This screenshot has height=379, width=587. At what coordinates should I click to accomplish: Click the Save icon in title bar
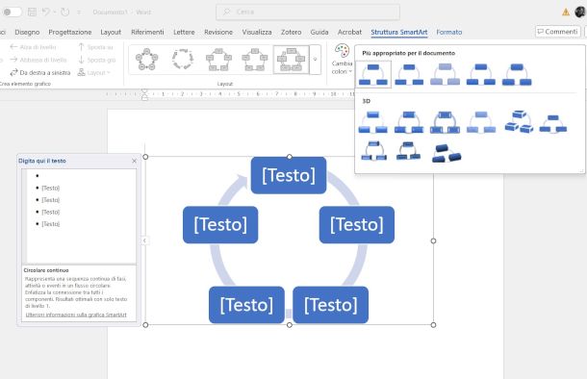pyautogui.click(x=32, y=12)
